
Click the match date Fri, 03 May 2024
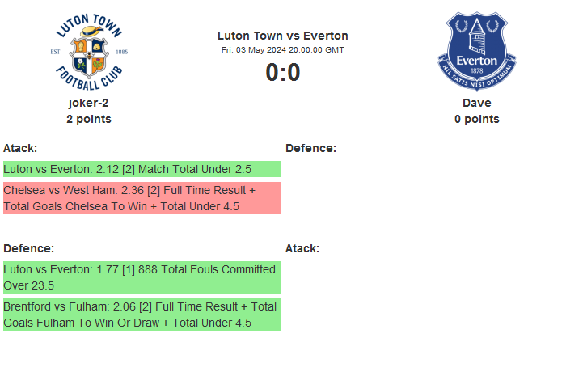click(283, 49)
